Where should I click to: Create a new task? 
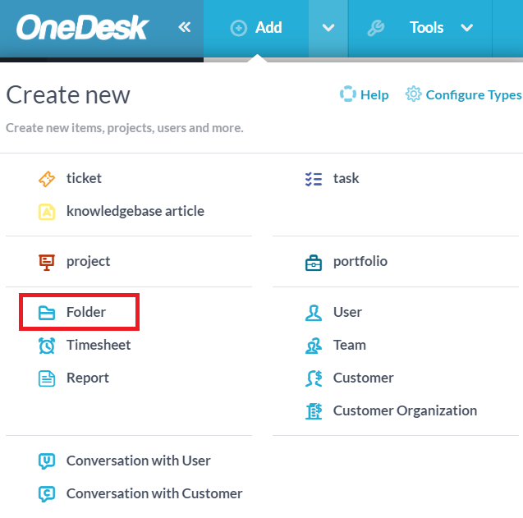tap(346, 178)
